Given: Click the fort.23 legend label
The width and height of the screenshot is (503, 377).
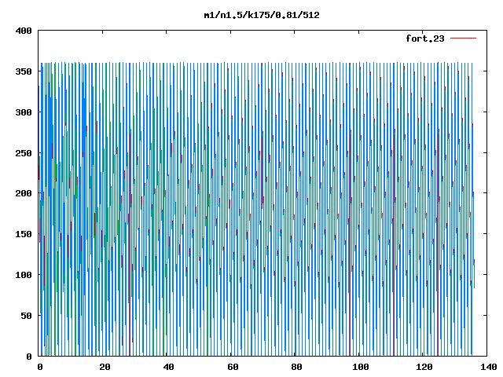Looking at the screenshot, I should point(425,38).
